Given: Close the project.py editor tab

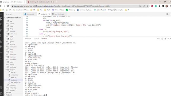Looking at the screenshot, I should tap(49, 14).
